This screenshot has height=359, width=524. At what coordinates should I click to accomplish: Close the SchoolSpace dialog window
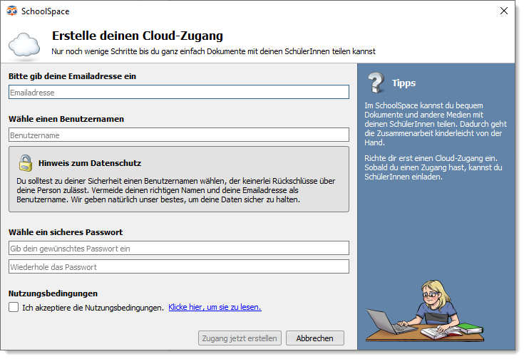(x=504, y=11)
